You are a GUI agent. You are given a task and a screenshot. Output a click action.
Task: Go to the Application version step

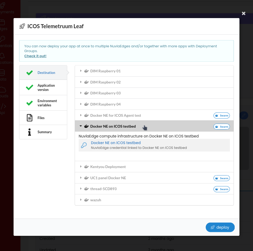click(x=43, y=87)
